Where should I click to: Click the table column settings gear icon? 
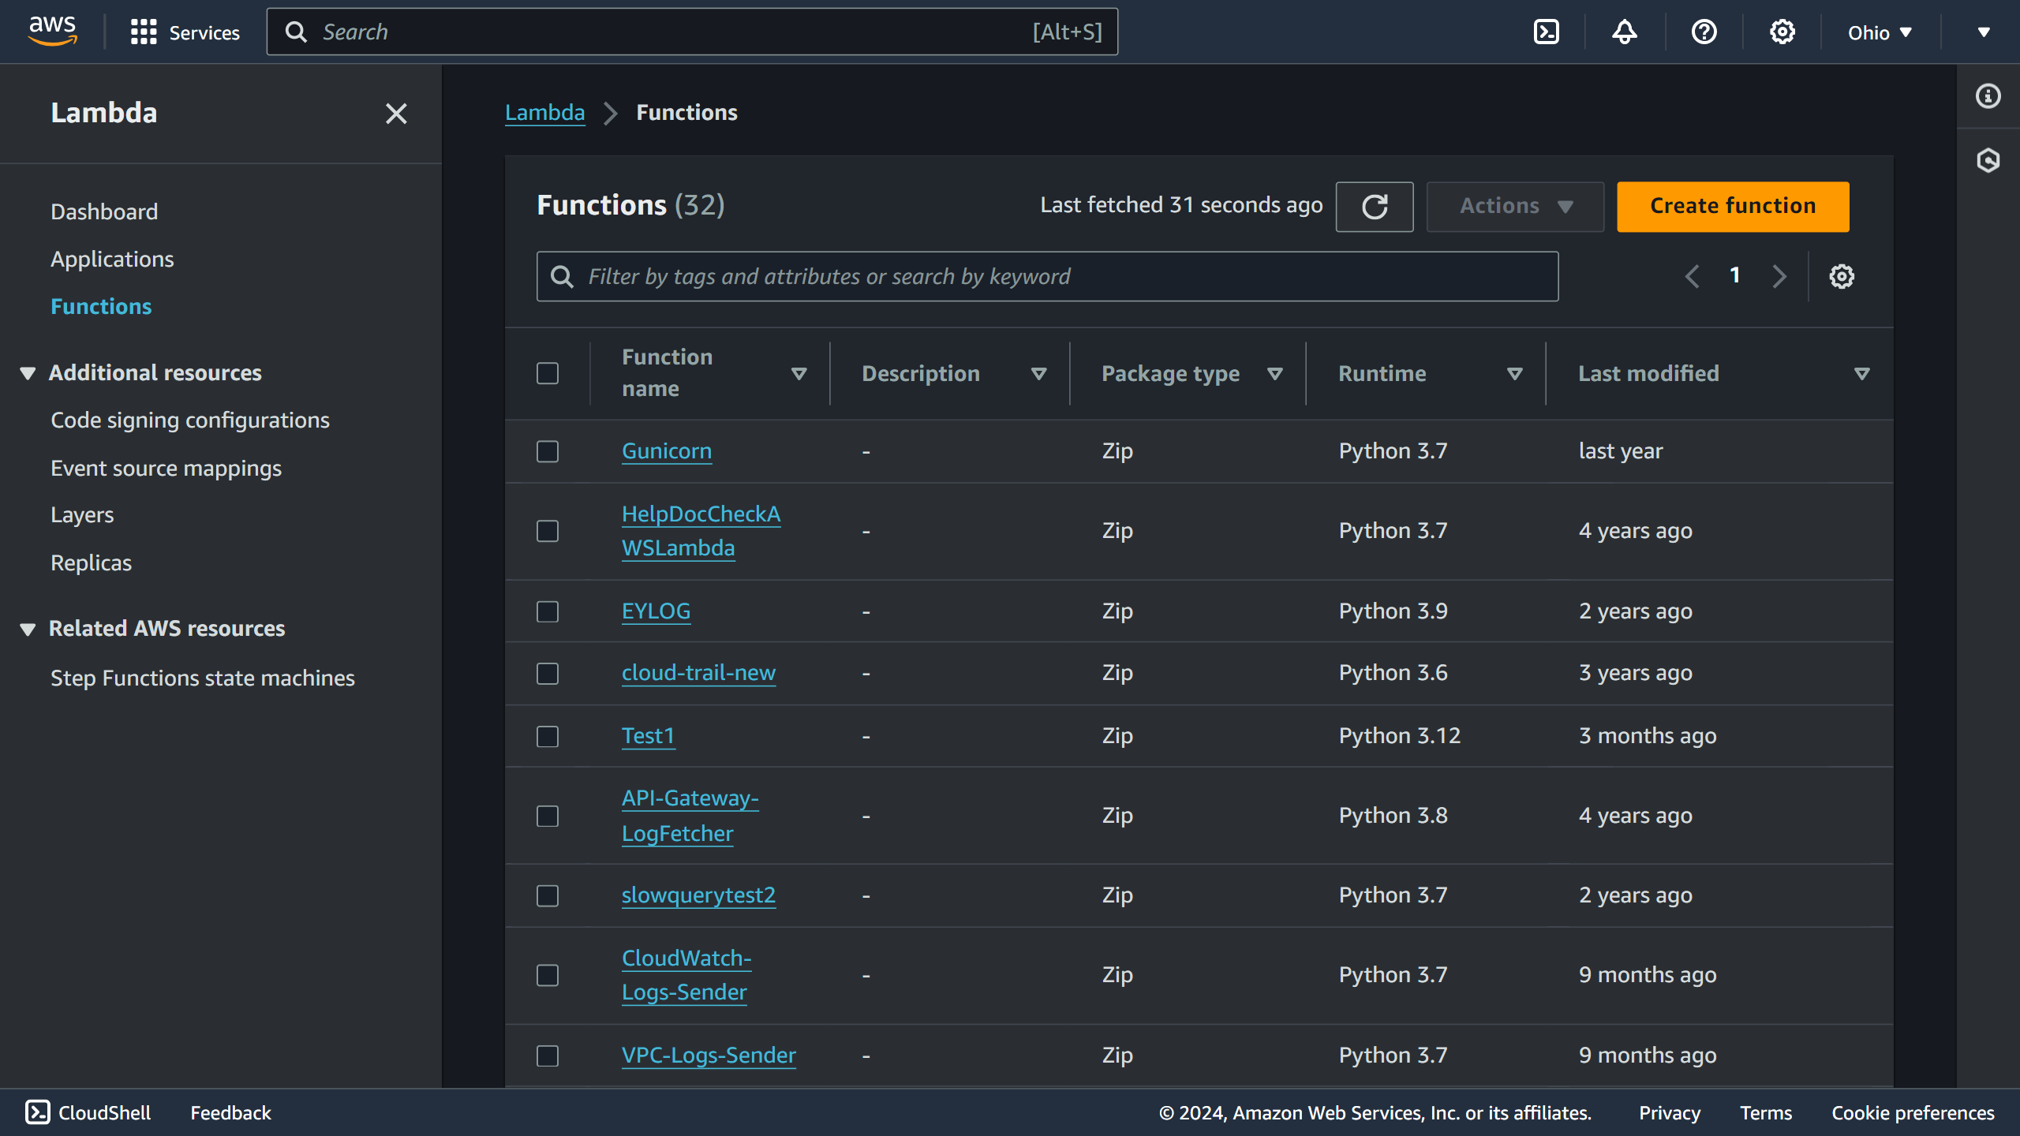click(x=1842, y=276)
